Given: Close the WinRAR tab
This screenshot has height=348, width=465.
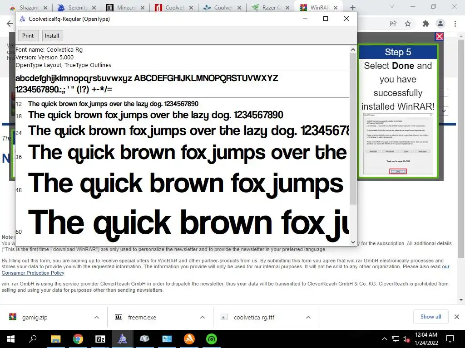Looking at the screenshot, I should pos(336,8).
